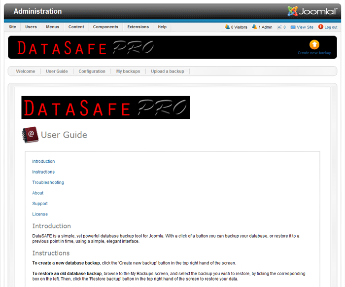
Task: Click the Introduction section heading
Action: click(51, 226)
